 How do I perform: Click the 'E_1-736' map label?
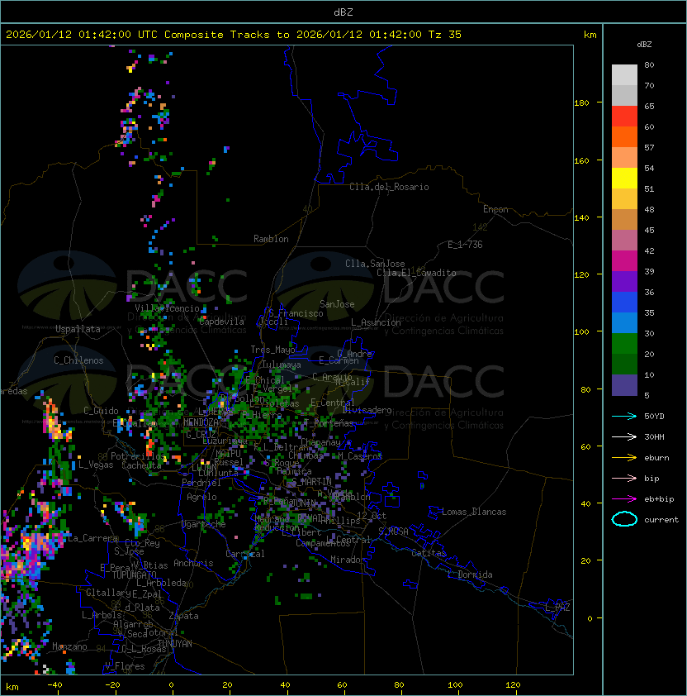click(465, 245)
